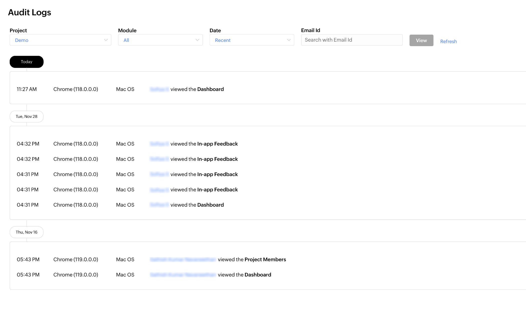Expand the Module selector chevron
The width and height of the screenshot is (526, 319).
(x=197, y=40)
